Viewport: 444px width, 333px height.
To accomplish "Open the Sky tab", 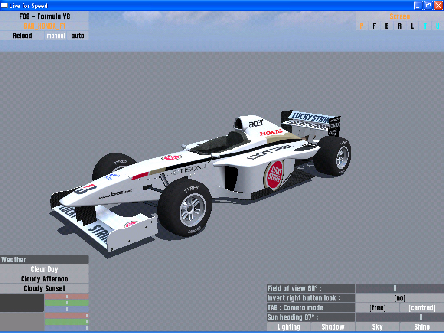I will click(378, 327).
